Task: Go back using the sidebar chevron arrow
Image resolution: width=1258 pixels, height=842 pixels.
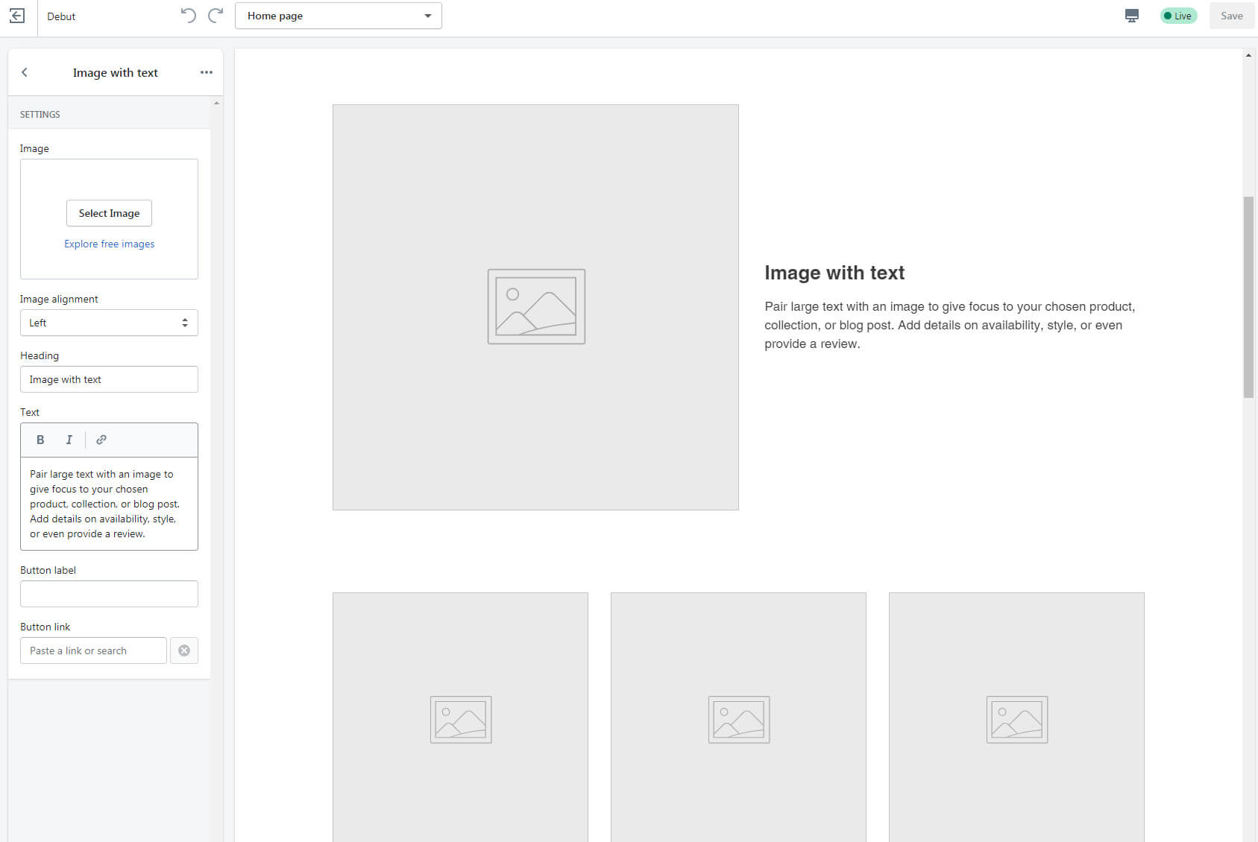Action: (x=25, y=72)
